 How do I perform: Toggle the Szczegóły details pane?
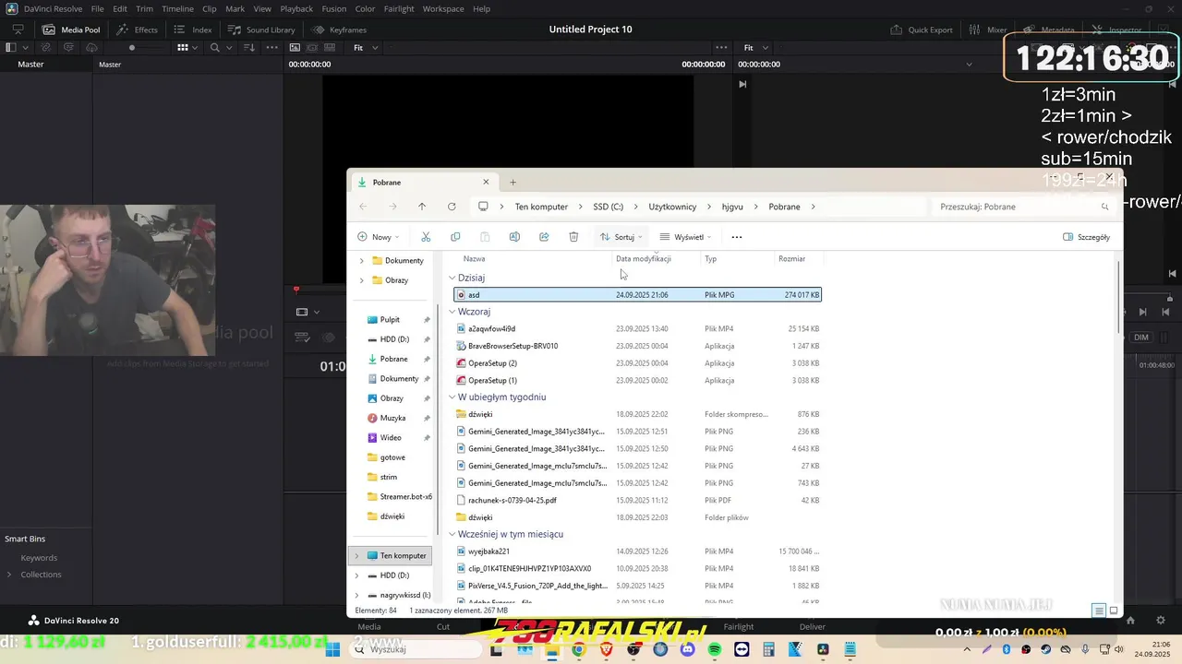tap(1086, 237)
